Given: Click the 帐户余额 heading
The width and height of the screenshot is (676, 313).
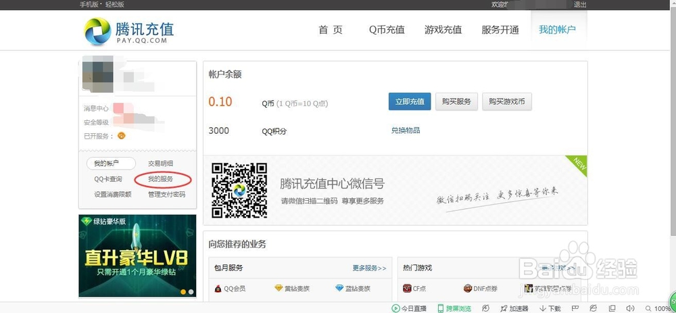Looking at the screenshot, I should (225, 74).
